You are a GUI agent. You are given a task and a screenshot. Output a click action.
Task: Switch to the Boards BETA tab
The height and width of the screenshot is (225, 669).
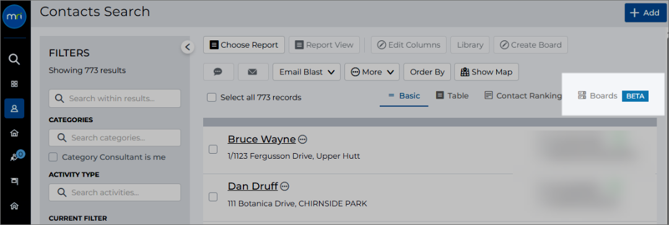(613, 96)
